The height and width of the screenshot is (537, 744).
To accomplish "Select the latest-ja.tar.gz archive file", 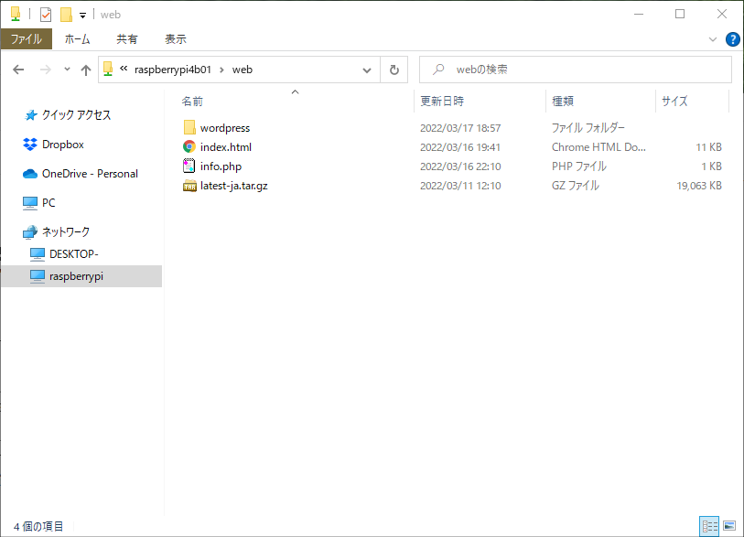I will (x=233, y=186).
